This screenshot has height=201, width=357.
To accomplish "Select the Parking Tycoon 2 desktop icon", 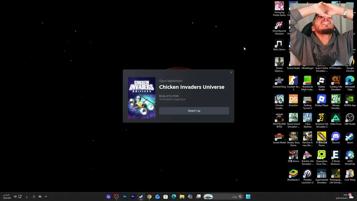I will pos(307,102).
